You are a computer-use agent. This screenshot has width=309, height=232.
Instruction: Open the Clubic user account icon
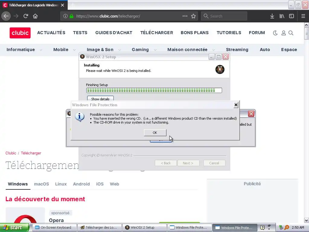[283, 33]
